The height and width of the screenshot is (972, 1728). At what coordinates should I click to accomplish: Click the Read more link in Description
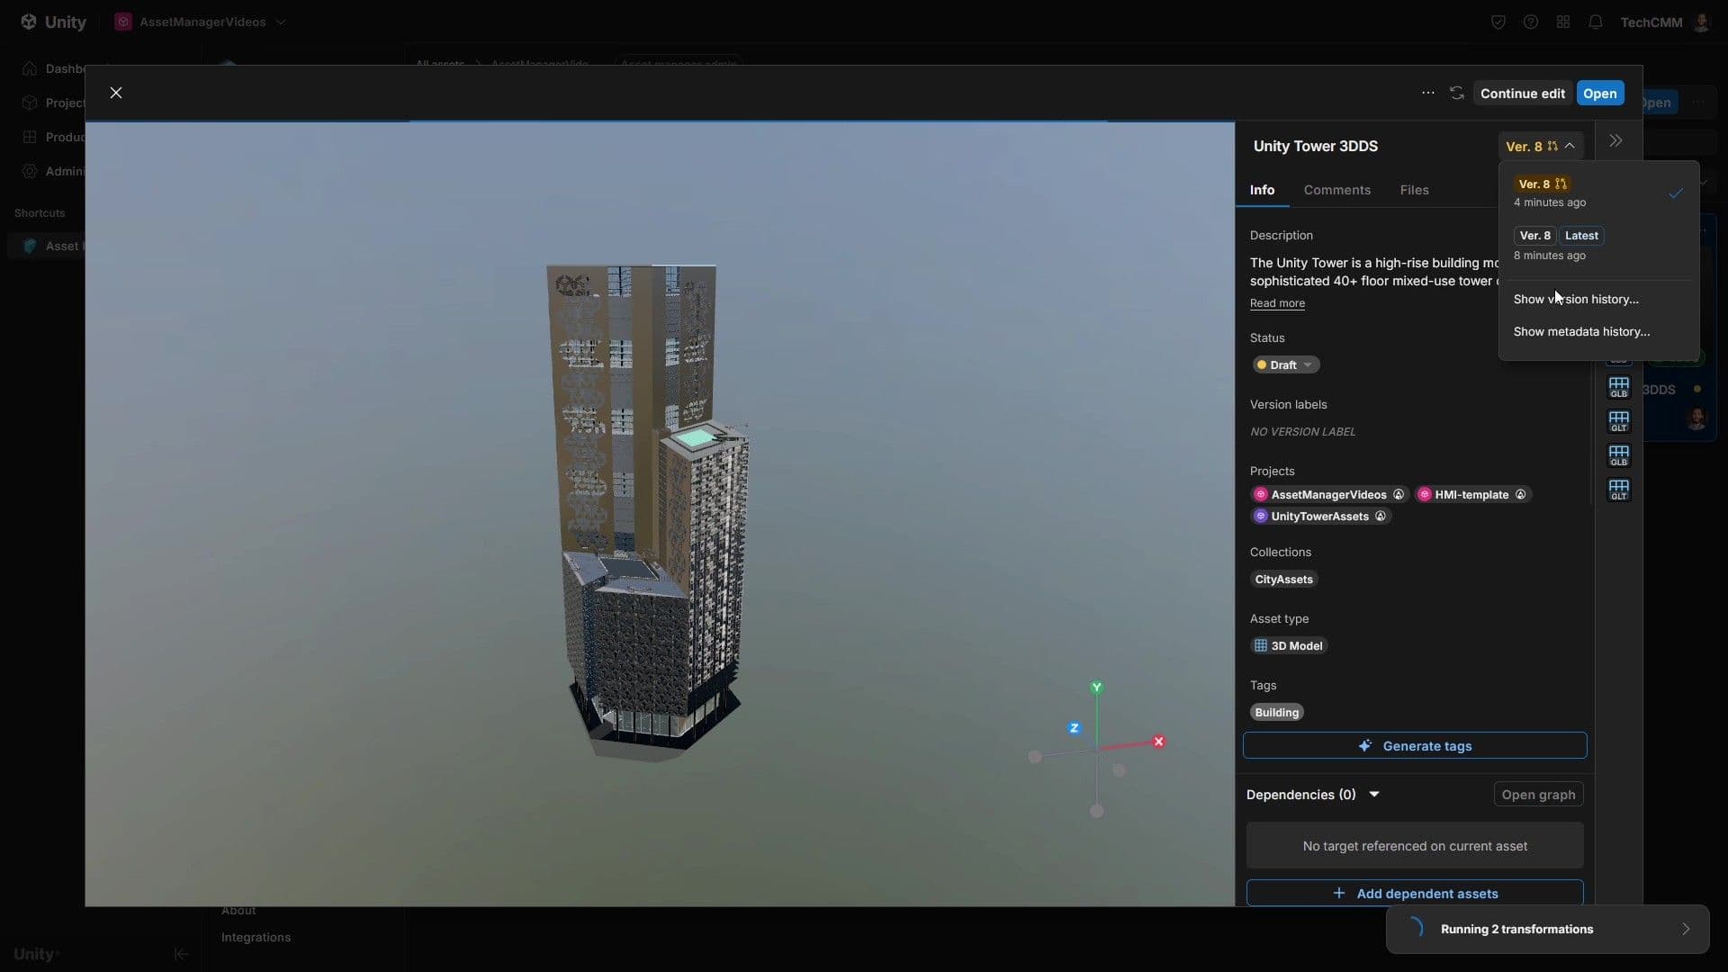pos(1277,303)
